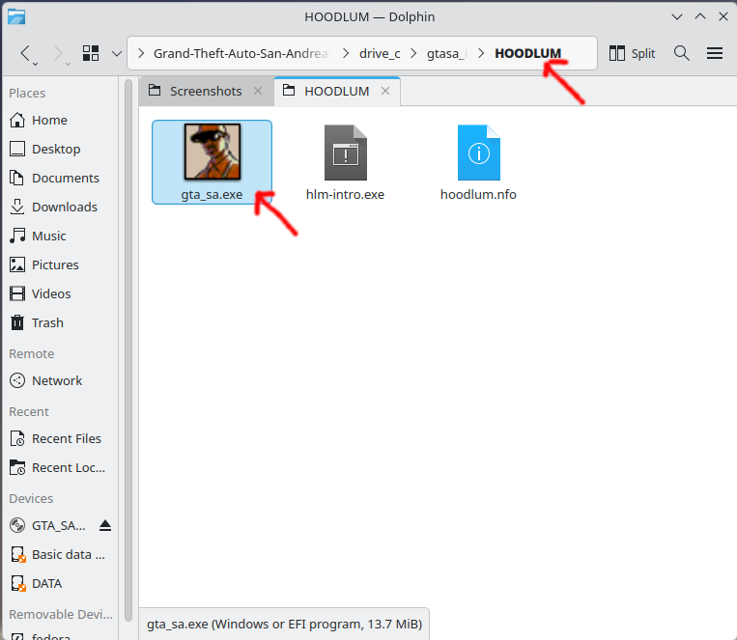Open the search magnifier
The image size is (737, 640).
pos(682,53)
